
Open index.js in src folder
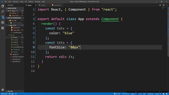pyautogui.click(x=16, y=42)
